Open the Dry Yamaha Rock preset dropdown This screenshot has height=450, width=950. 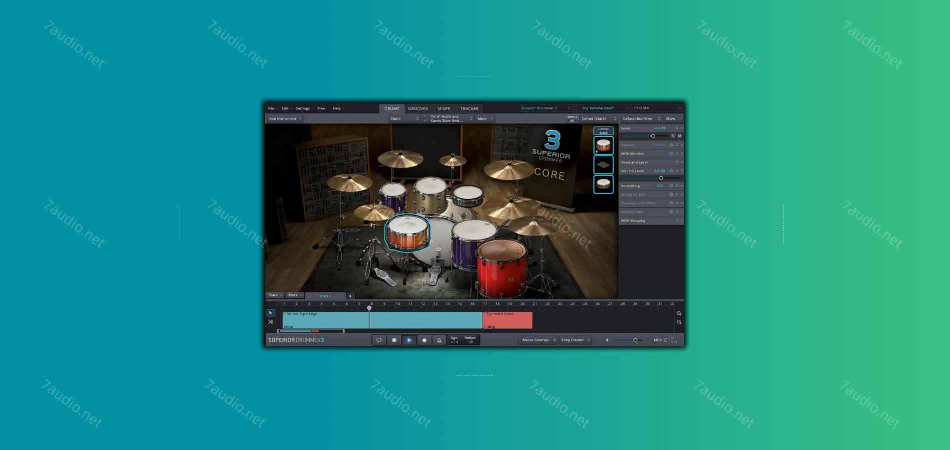pos(604,108)
